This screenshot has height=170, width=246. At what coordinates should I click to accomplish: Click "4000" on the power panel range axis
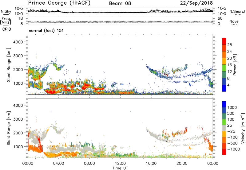(x=18, y=42)
